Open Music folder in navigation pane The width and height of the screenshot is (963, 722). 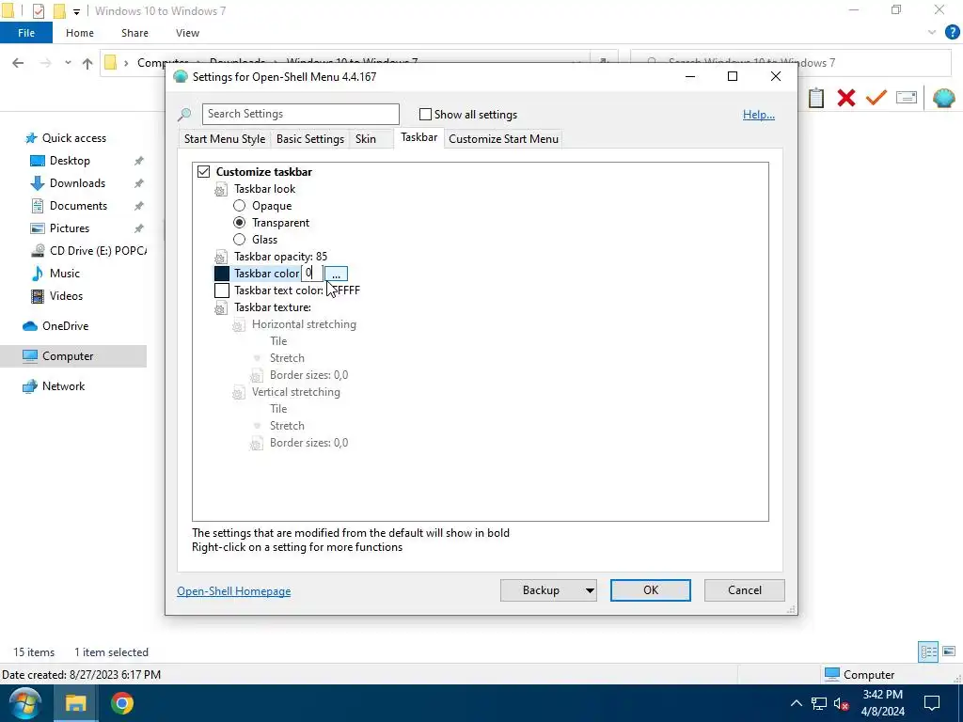point(65,274)
